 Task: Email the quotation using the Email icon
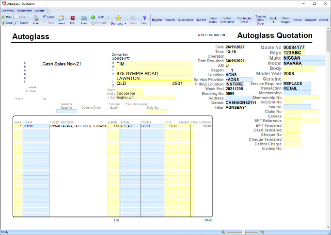tap(61, 20)
